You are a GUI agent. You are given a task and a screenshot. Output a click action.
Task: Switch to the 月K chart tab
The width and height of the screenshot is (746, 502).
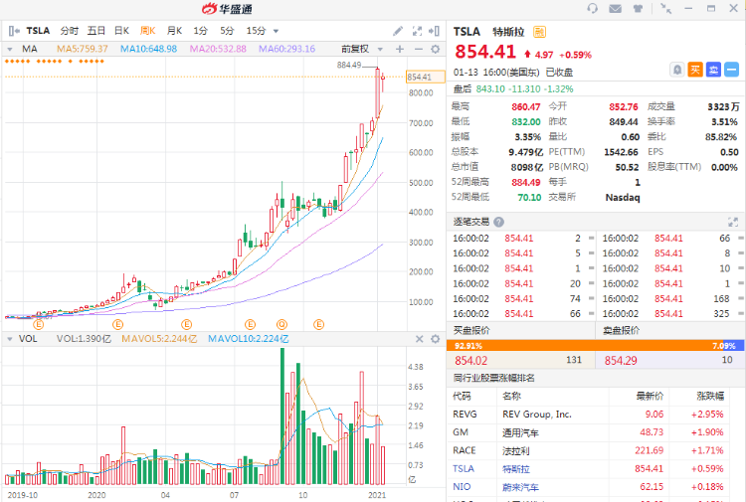tap(175, 31)
